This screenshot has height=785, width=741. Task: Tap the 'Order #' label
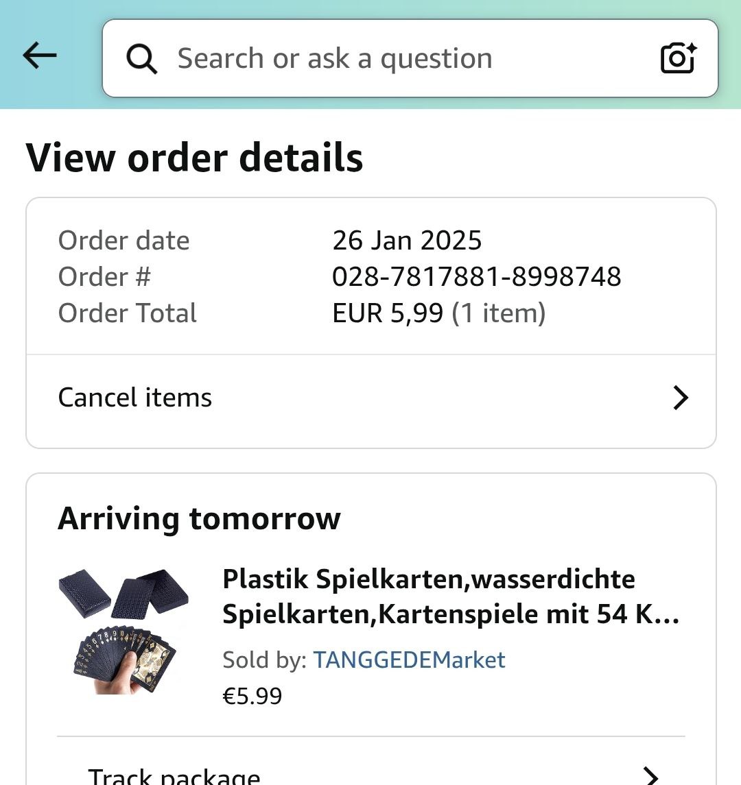coord(104,277)
